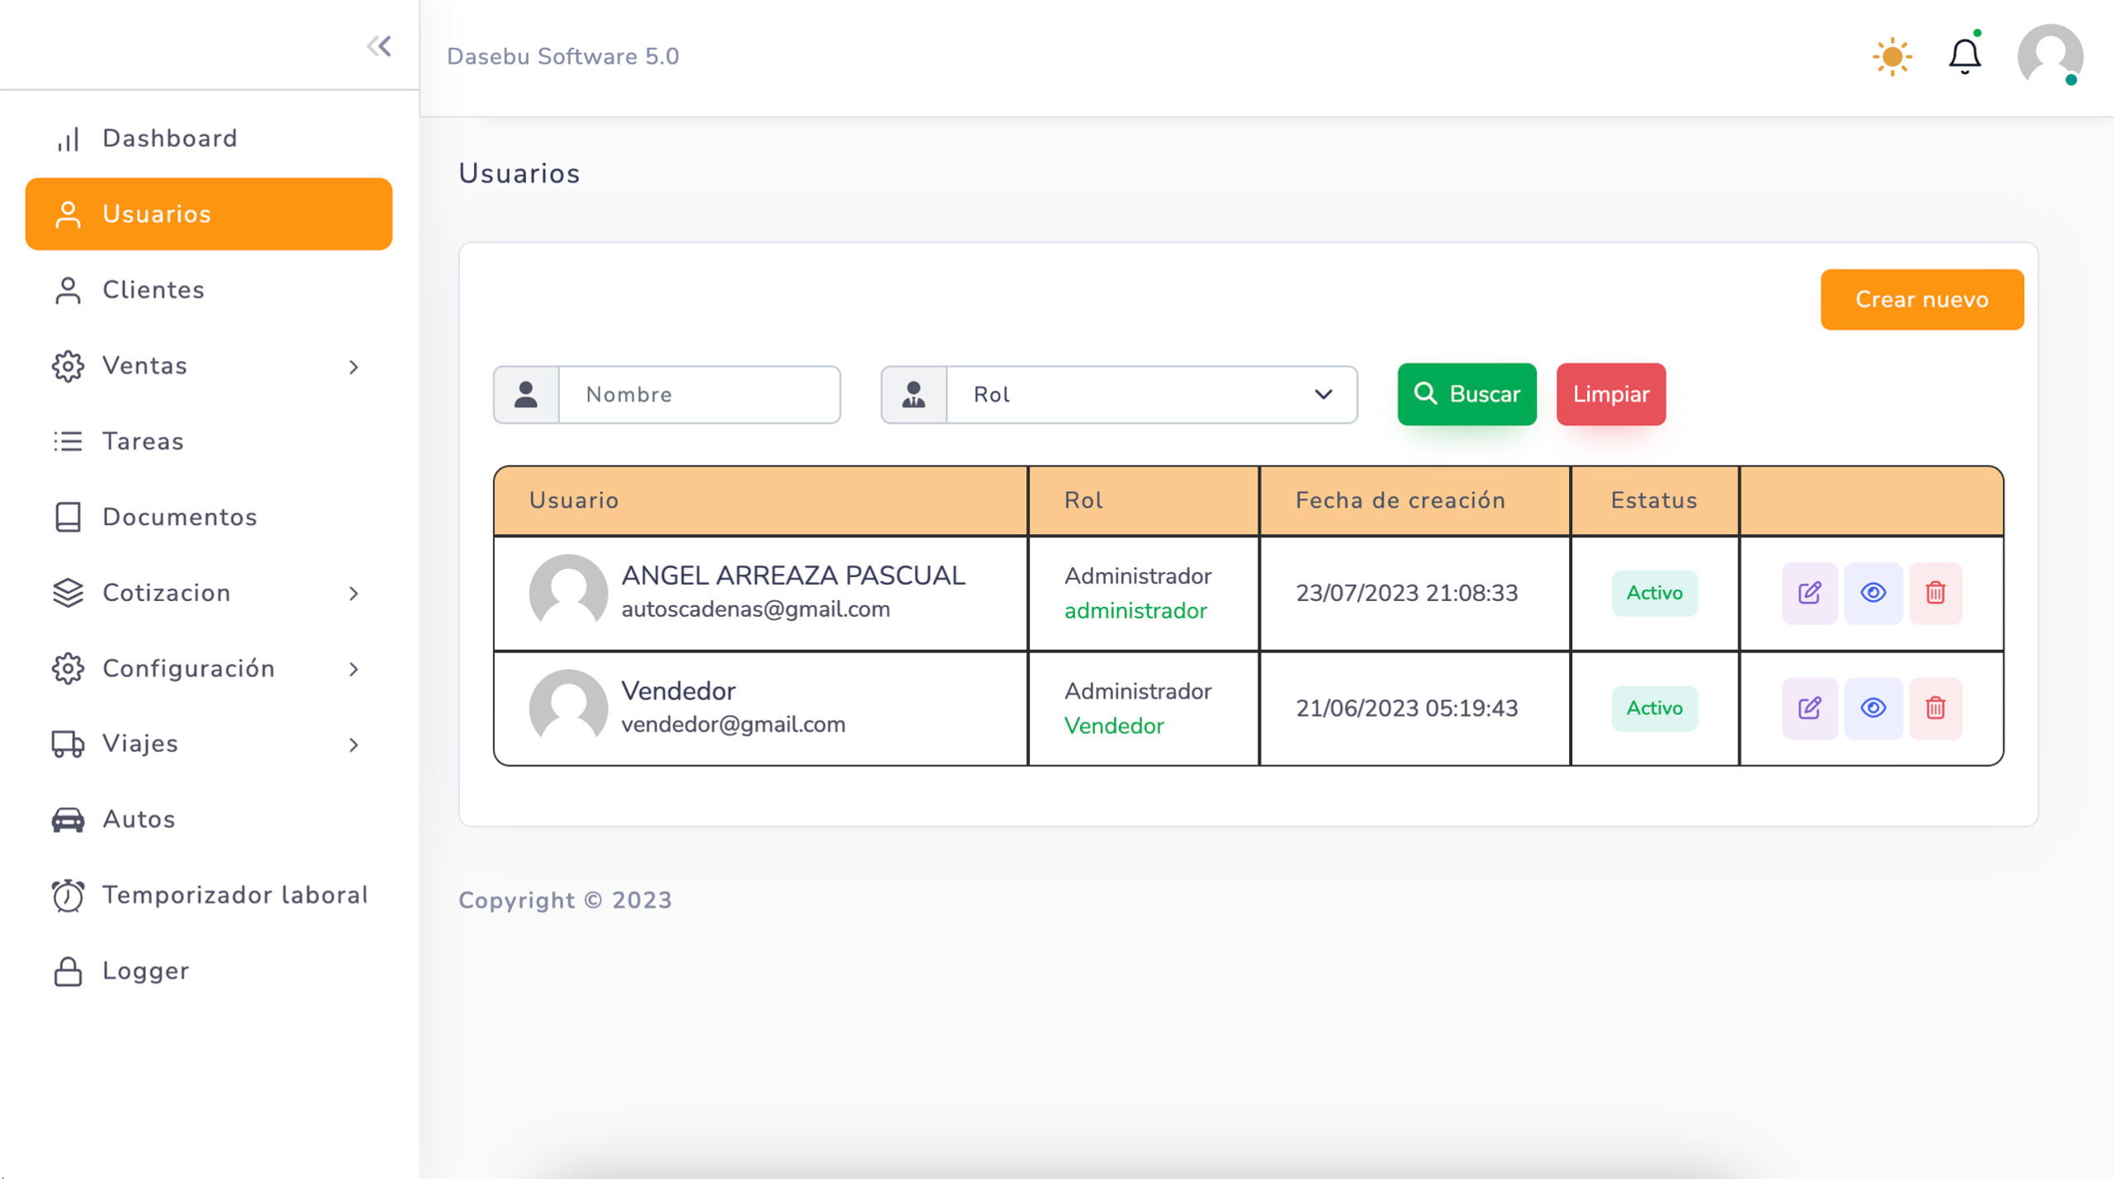Delete the Vendedor user
The image size is (2114, 1179).
pos(1935,708)
